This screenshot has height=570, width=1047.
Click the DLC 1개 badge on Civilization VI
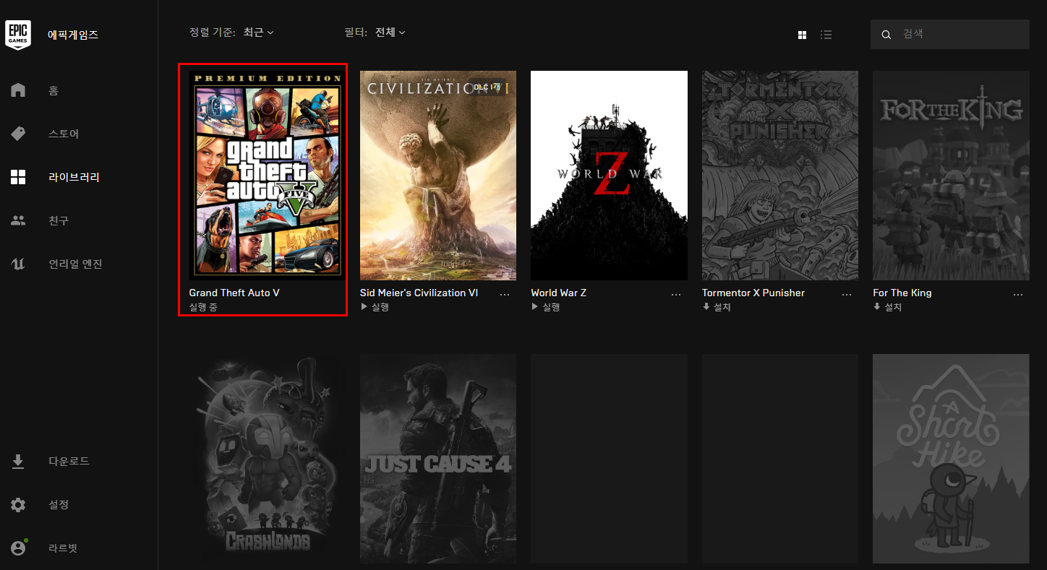489,87
